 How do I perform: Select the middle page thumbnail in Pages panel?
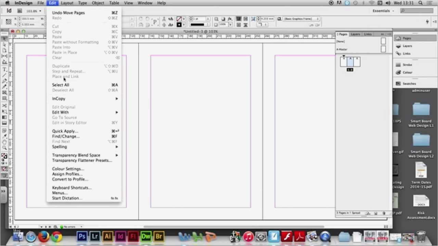point(350,61)
